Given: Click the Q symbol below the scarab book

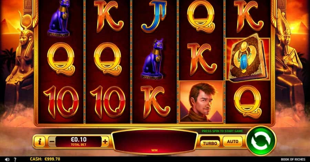Looking at the screenshot, I should pyautogui.click(x=248, y=102).
